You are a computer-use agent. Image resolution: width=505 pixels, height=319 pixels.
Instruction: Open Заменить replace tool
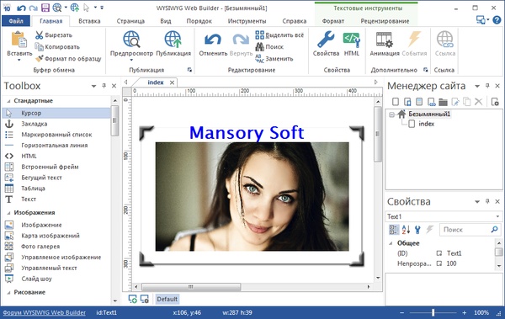(274, 59)
